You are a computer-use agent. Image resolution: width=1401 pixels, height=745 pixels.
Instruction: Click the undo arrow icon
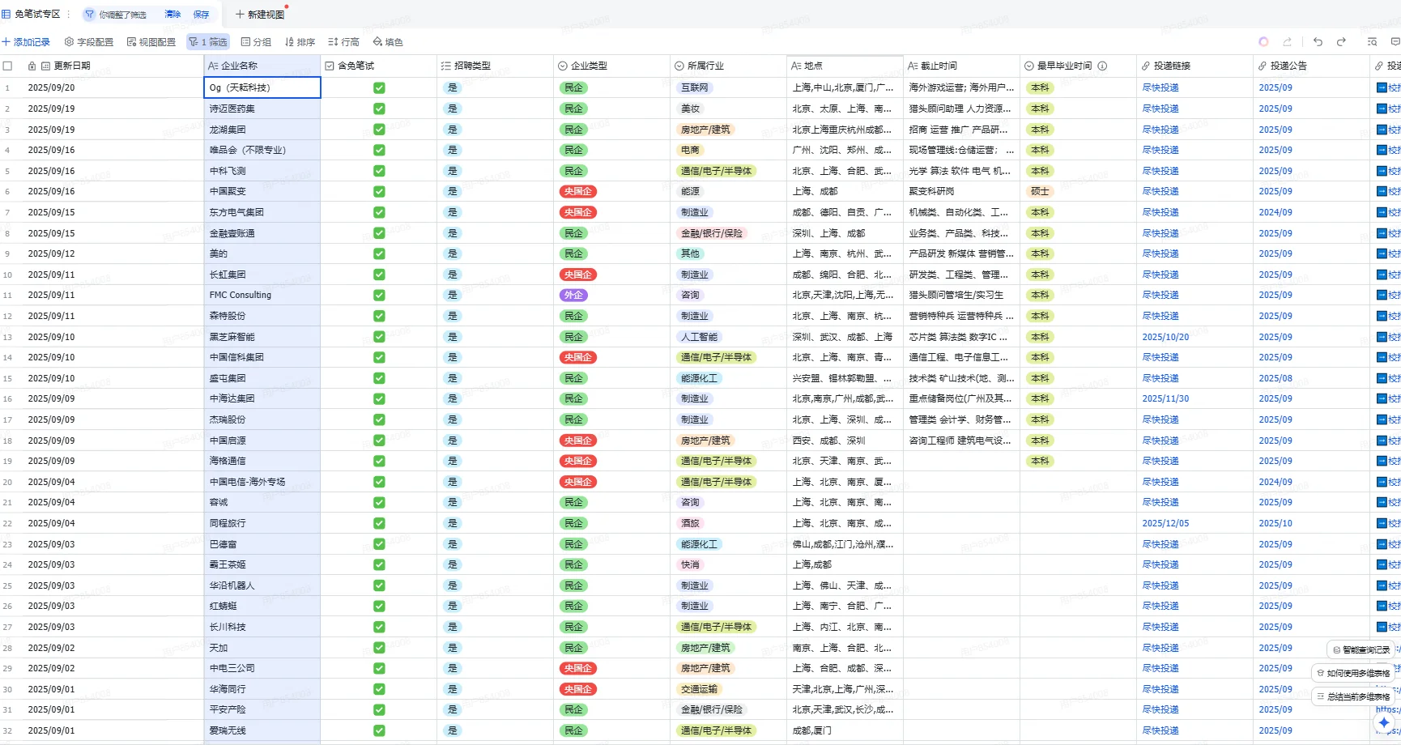tap(1318, 42)
